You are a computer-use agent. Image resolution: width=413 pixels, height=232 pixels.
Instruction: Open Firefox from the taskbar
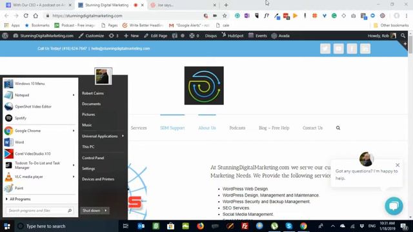[x=200, y=226]
